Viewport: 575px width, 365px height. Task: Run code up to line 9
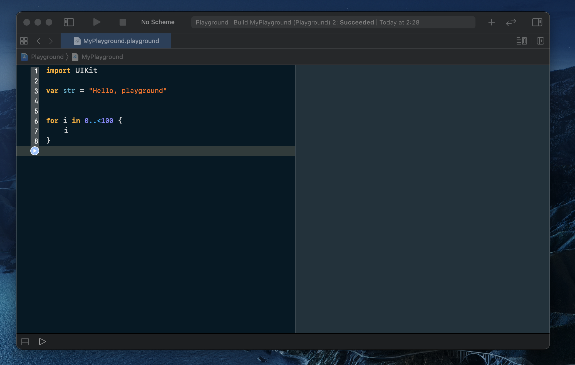click(35, 151)
